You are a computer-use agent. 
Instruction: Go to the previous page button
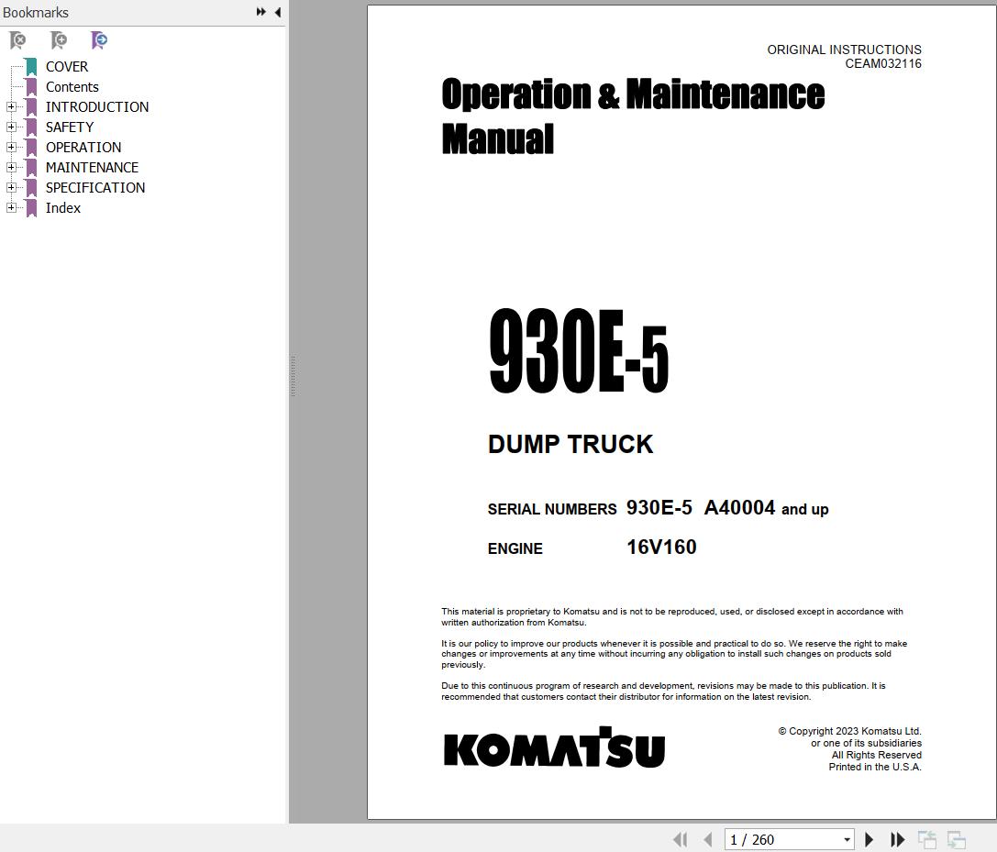(x=708, y=840)
